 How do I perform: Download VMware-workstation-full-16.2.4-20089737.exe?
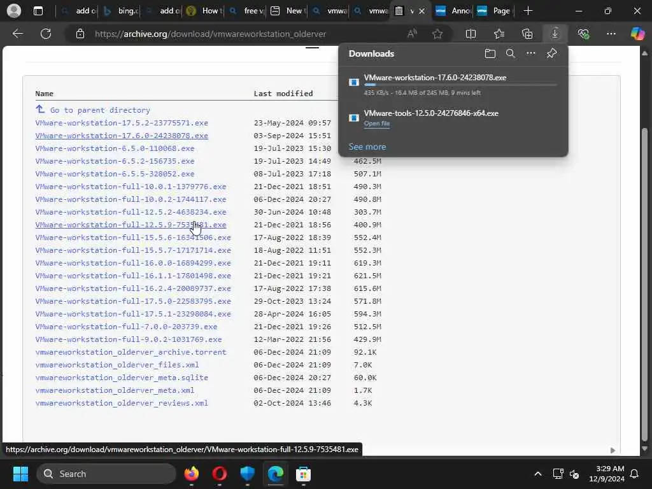tap(133, 288)
